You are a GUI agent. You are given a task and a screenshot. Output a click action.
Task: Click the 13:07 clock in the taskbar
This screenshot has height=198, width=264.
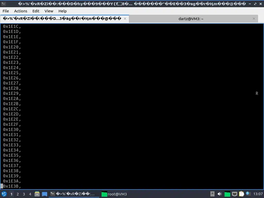(x=258, y=194)
